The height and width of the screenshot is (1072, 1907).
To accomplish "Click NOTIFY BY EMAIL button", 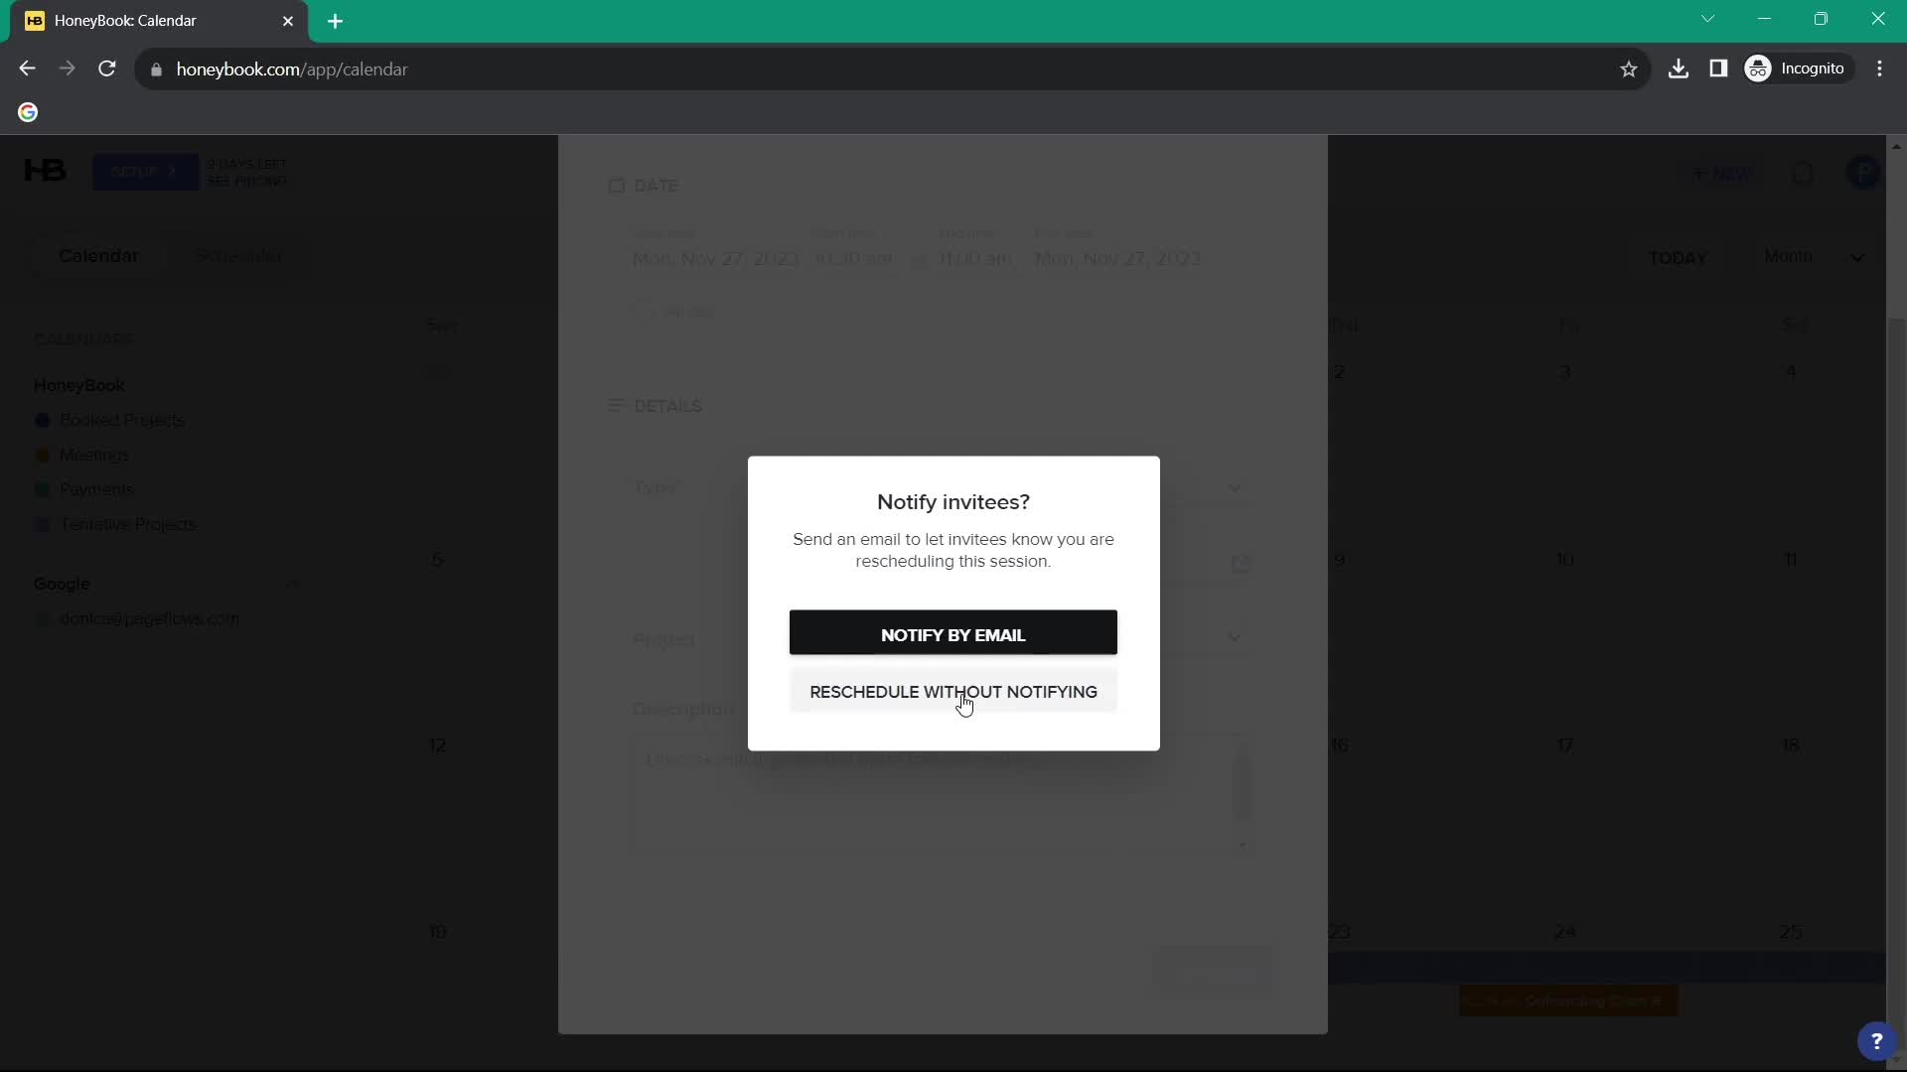I will tap(953, 633).
